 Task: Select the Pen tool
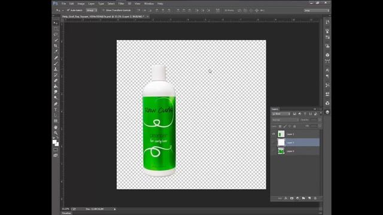tap(56, 104)
